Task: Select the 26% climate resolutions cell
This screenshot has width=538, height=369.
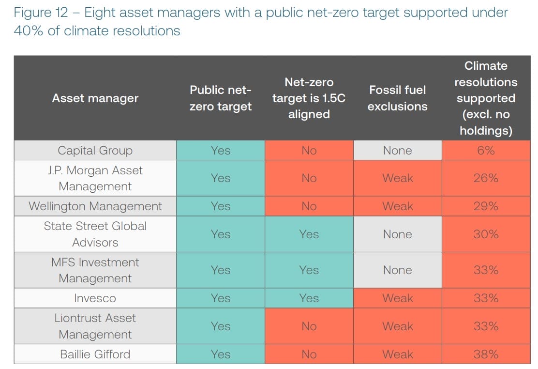Action: (486, 178)
